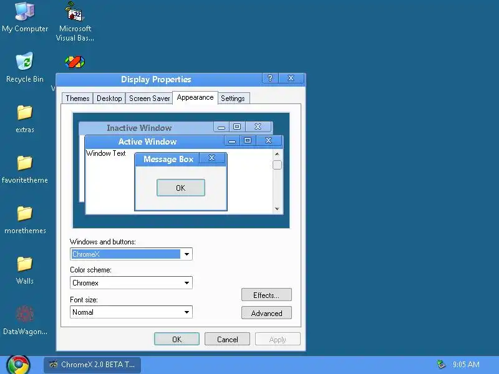Click preview Inactive Window close icon

point(258,127)
